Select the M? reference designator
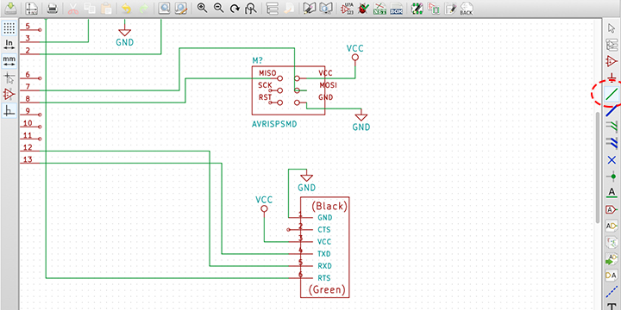621x310 pixels. tap(258, 60)
